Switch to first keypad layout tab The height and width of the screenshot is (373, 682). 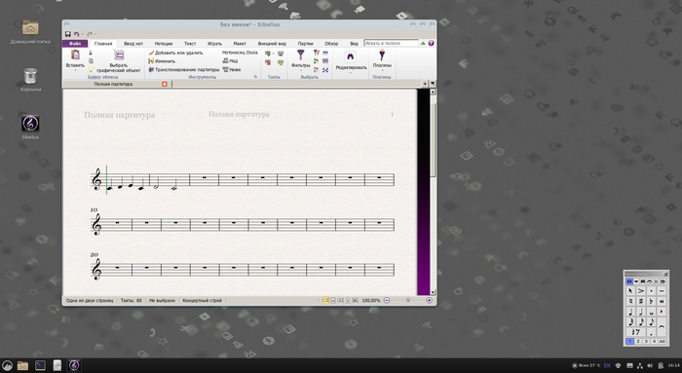pyautogui.click(x=629, y=281)
